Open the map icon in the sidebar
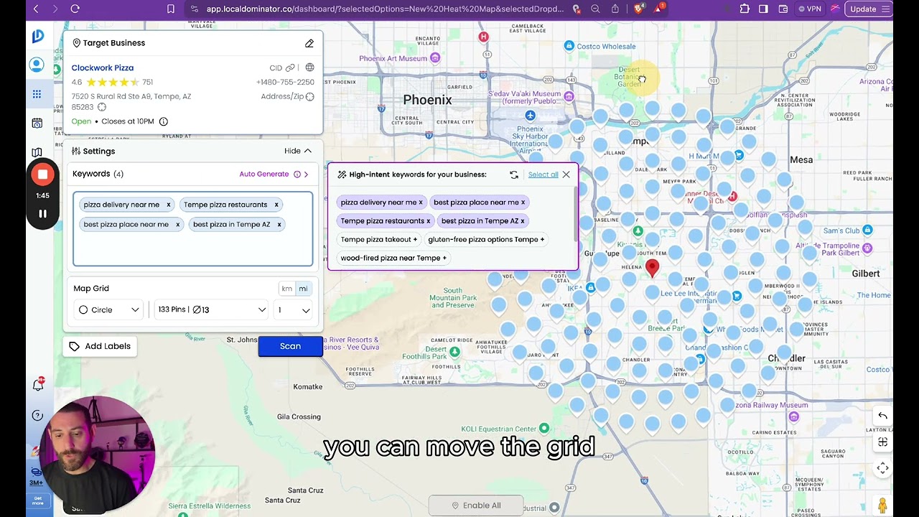919x517 pixels. point(37,152)
